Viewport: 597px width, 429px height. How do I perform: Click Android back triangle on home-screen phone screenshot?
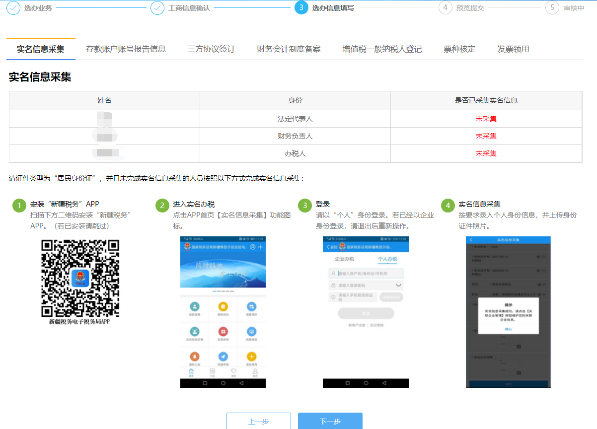click(241, 383)
